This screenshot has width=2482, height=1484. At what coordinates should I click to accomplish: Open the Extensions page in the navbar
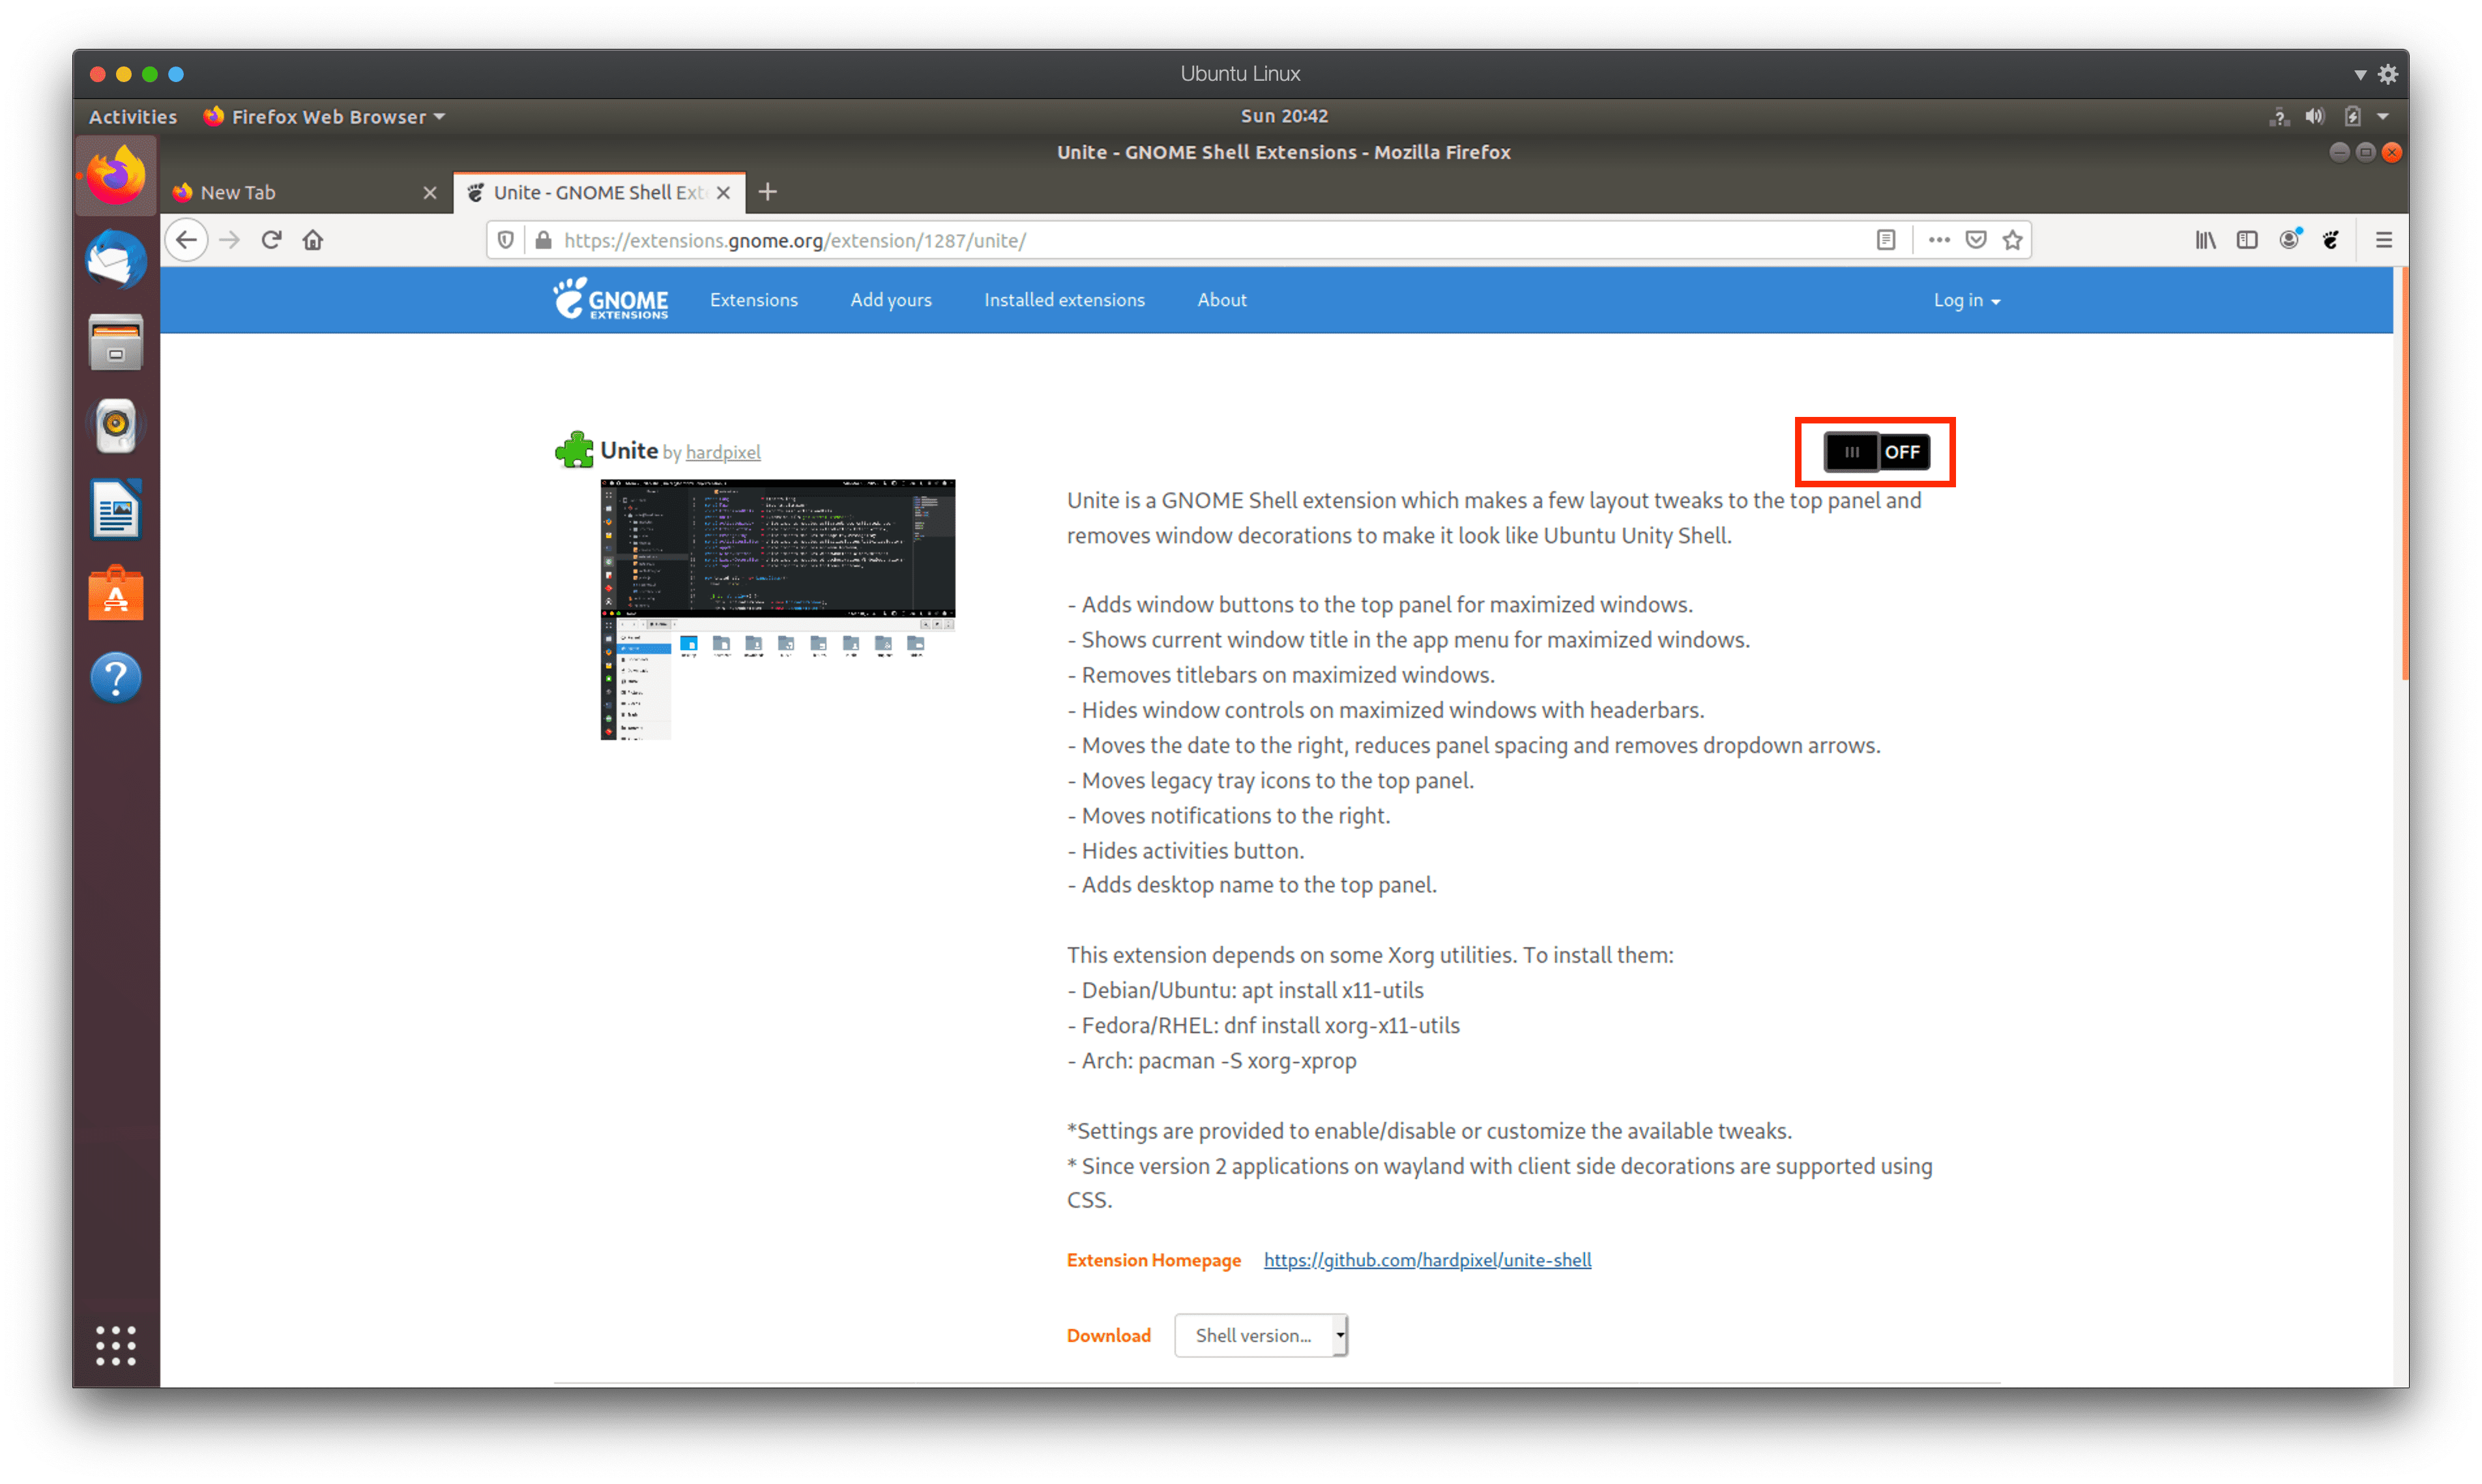click(x=753, y=300)
